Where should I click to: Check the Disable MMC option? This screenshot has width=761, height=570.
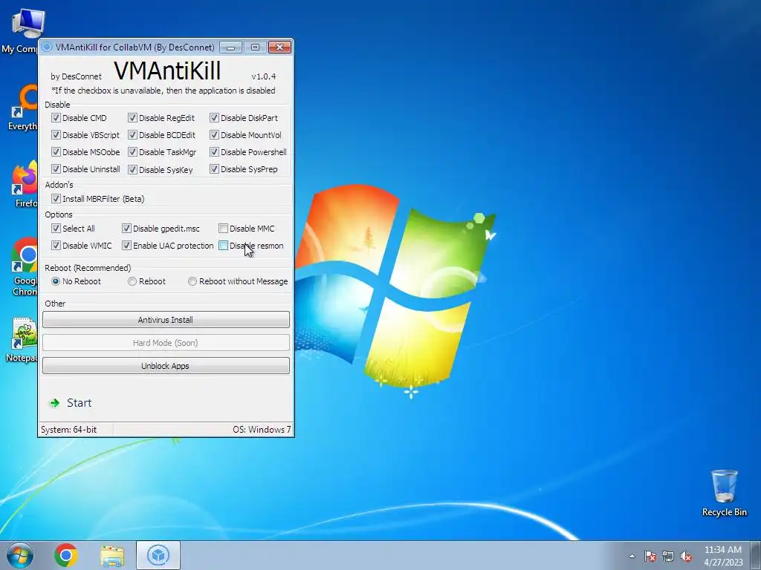pyautogui.click(x=223, y=229)
